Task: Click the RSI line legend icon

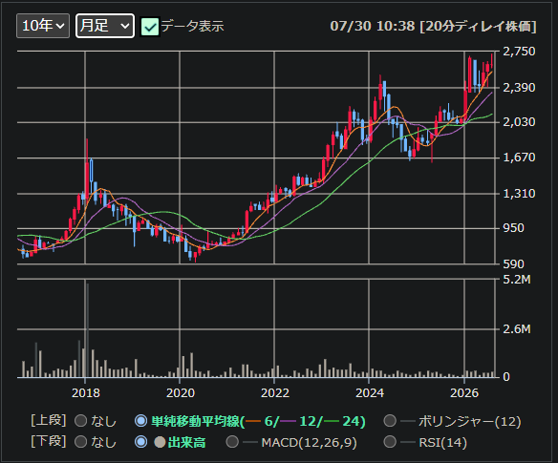Action: (408, 442)
